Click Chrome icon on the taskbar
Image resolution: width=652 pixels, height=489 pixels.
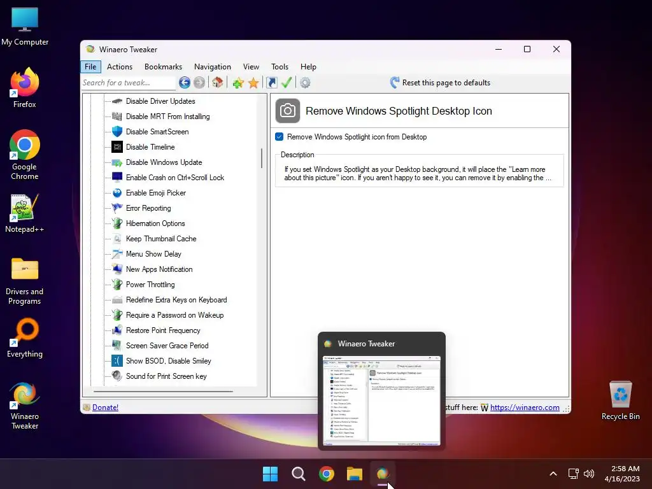[327, 474]
